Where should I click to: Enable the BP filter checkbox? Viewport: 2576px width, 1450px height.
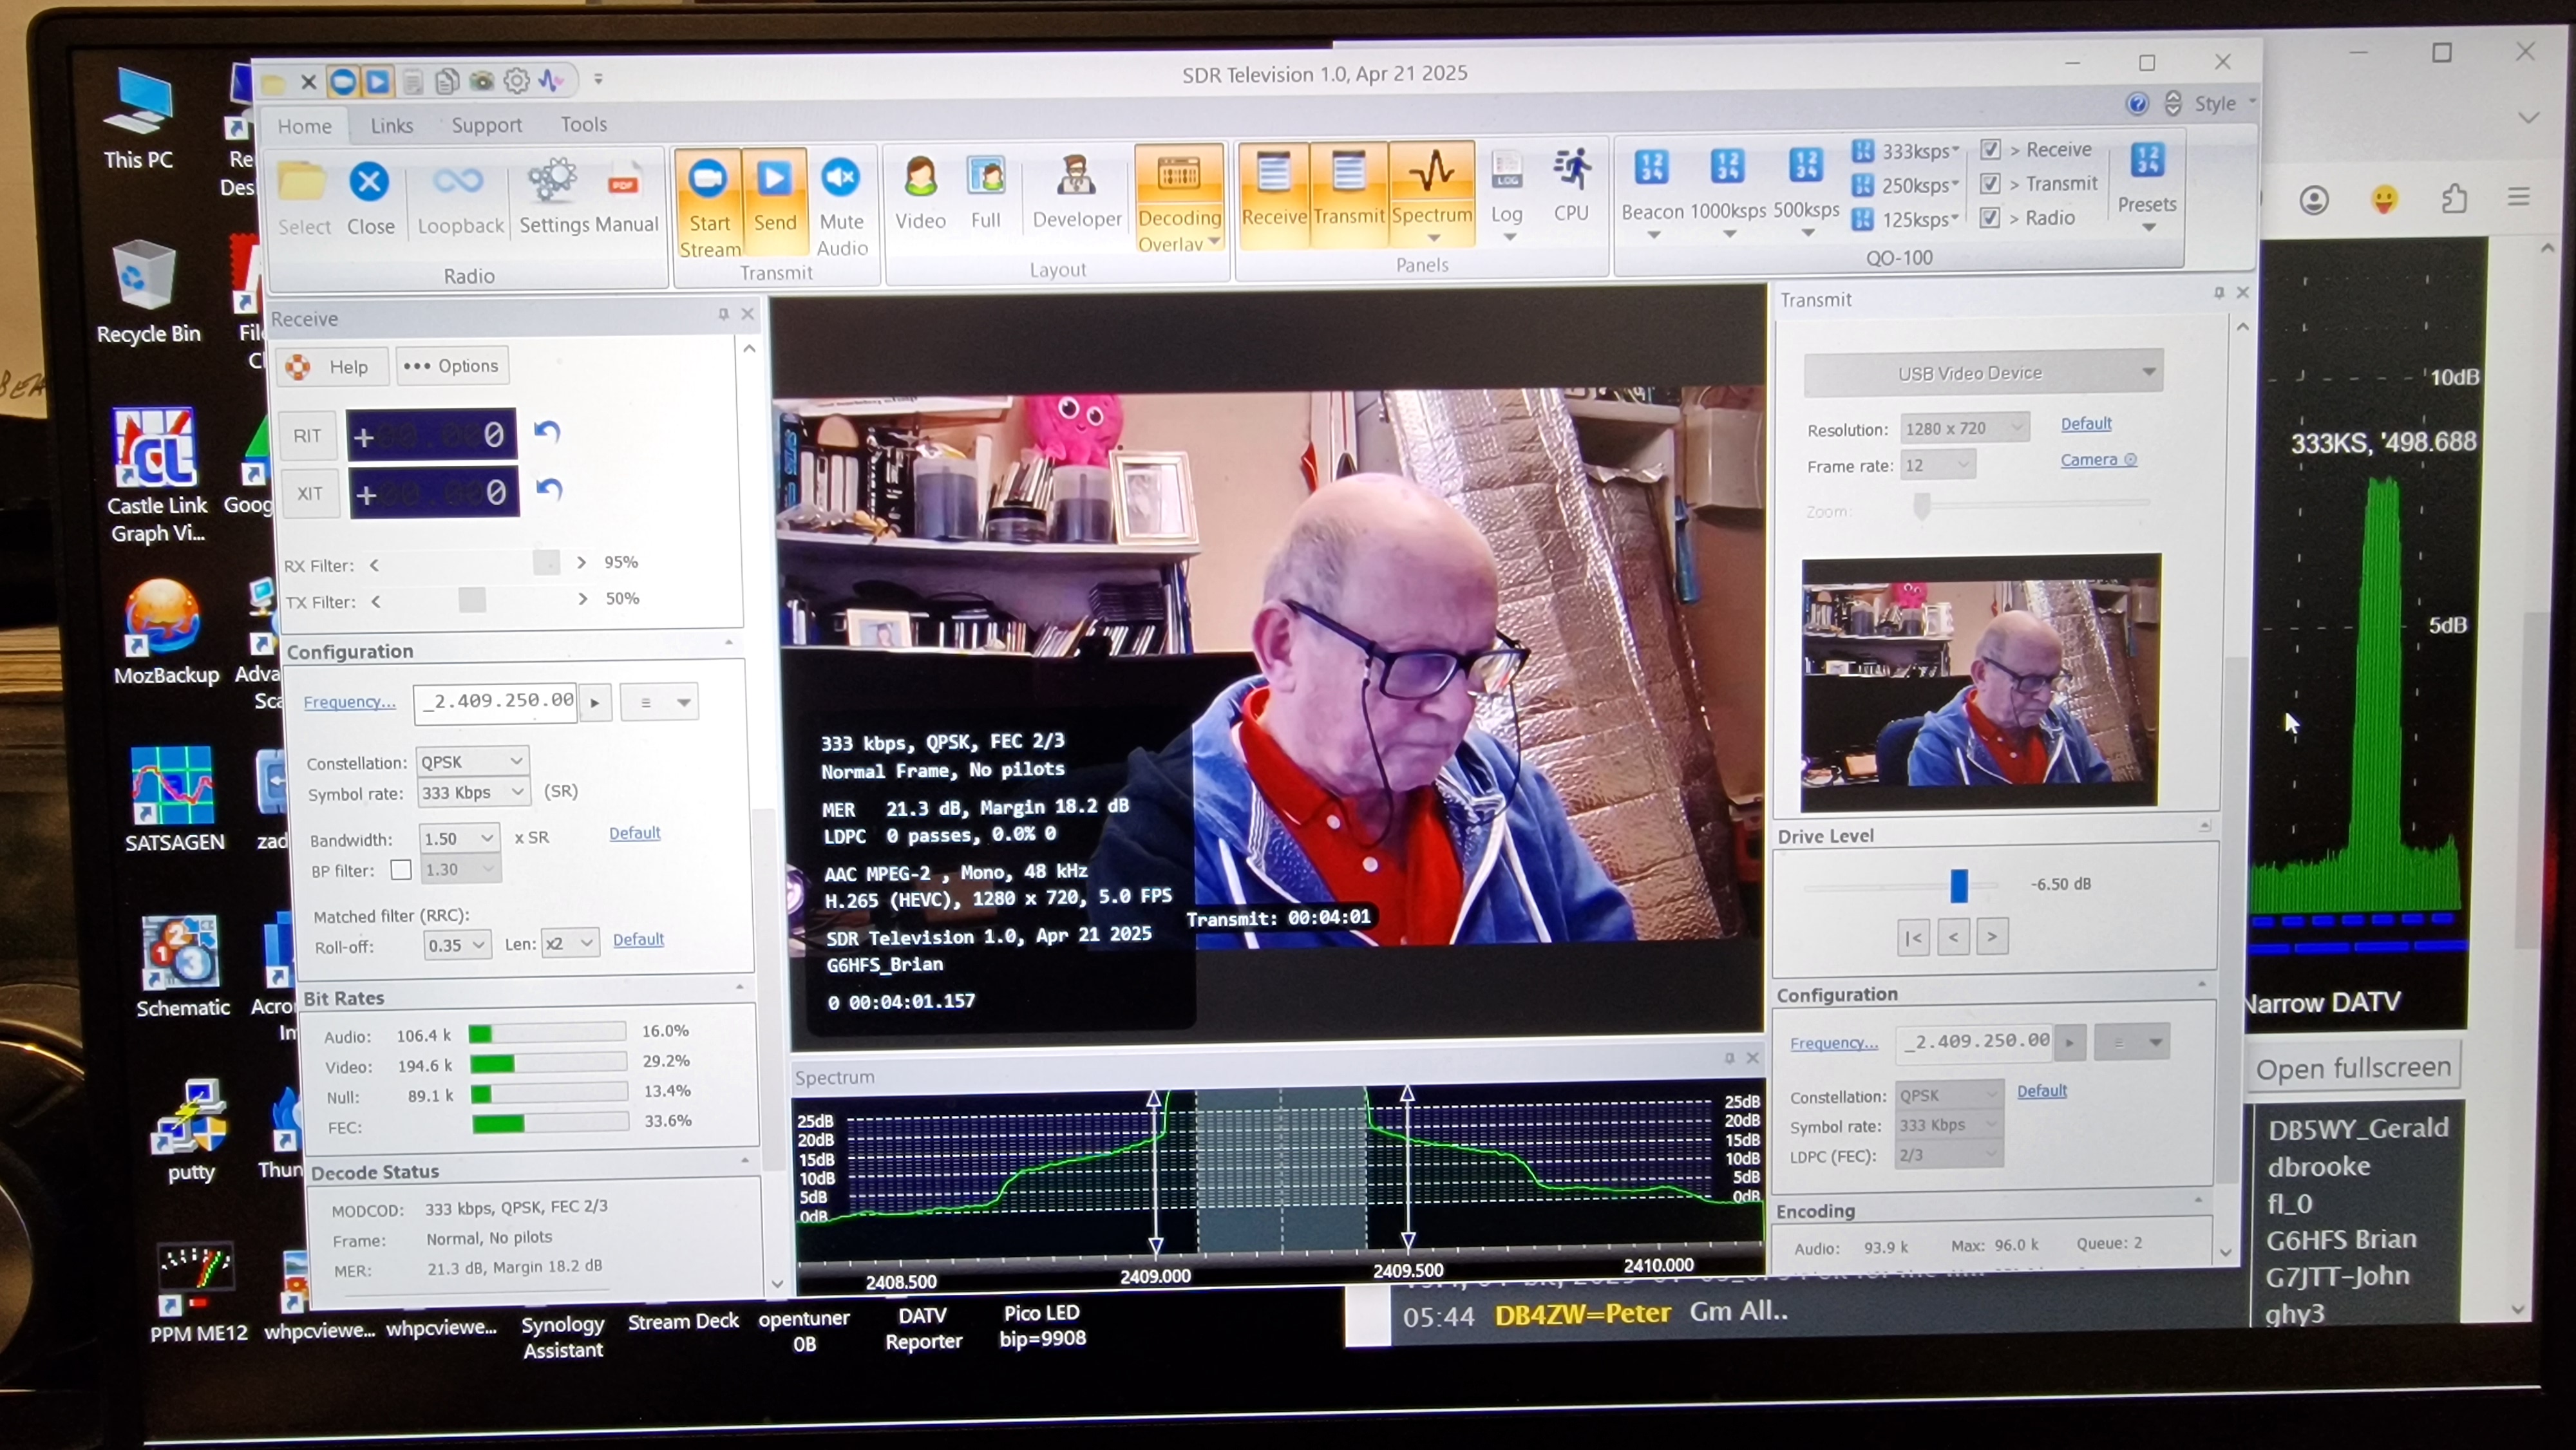(401, 870)
